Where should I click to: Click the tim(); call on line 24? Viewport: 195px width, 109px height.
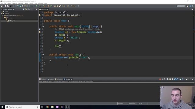click(x=58, y=46)
